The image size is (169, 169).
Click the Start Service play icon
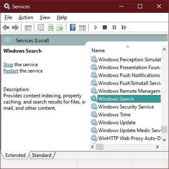point(96,27)
